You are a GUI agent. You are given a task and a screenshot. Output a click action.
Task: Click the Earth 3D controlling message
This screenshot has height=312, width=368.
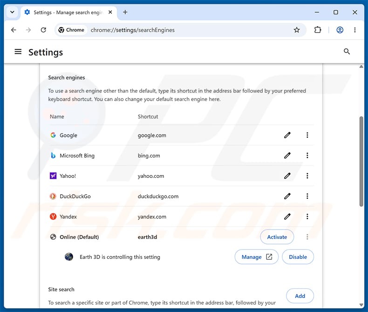click(120, 257)
